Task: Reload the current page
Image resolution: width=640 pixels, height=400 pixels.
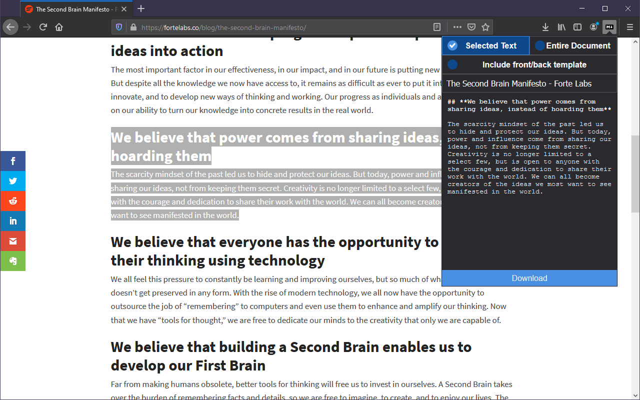Action: pos(43,27)
